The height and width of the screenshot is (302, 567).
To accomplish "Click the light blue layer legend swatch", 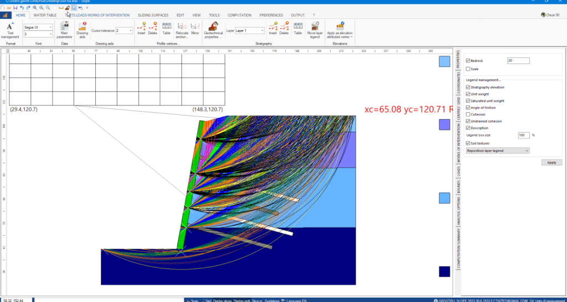I will pos(444,61).
